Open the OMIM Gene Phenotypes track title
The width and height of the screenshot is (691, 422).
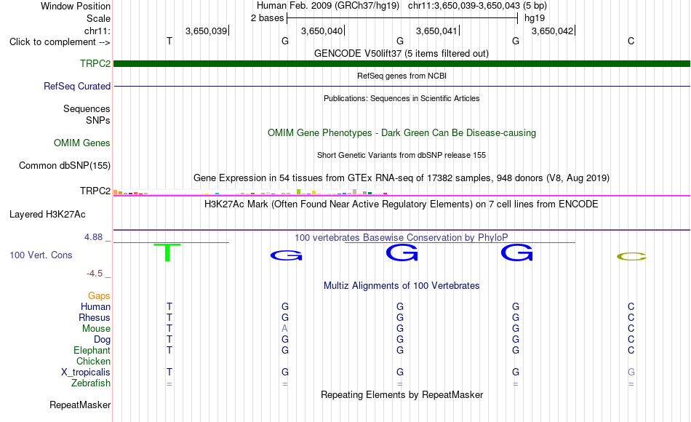402,132
